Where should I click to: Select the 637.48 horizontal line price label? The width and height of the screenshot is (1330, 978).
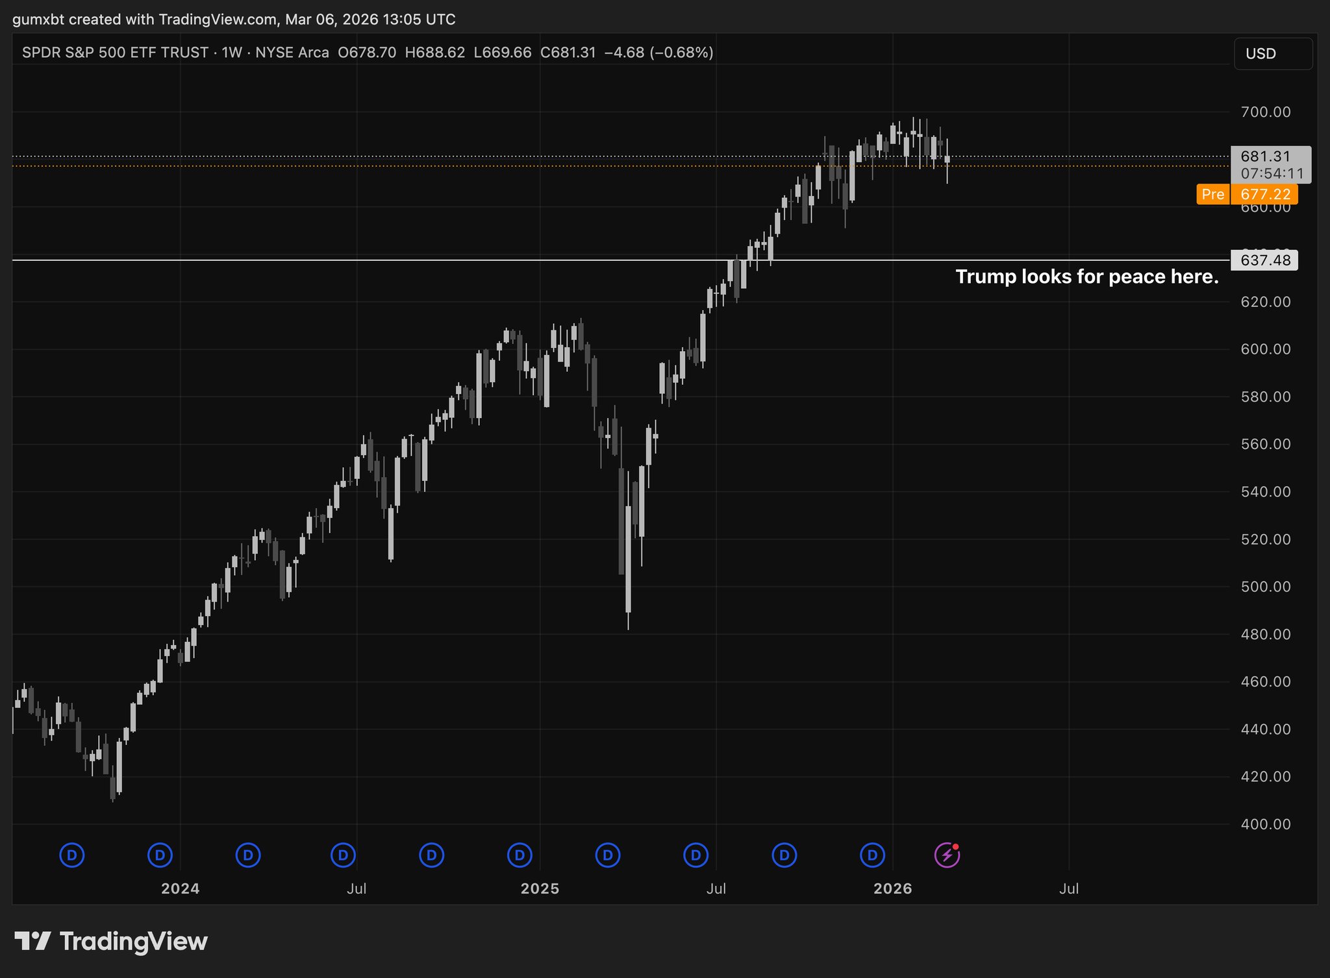click(x=1265, y=260)
